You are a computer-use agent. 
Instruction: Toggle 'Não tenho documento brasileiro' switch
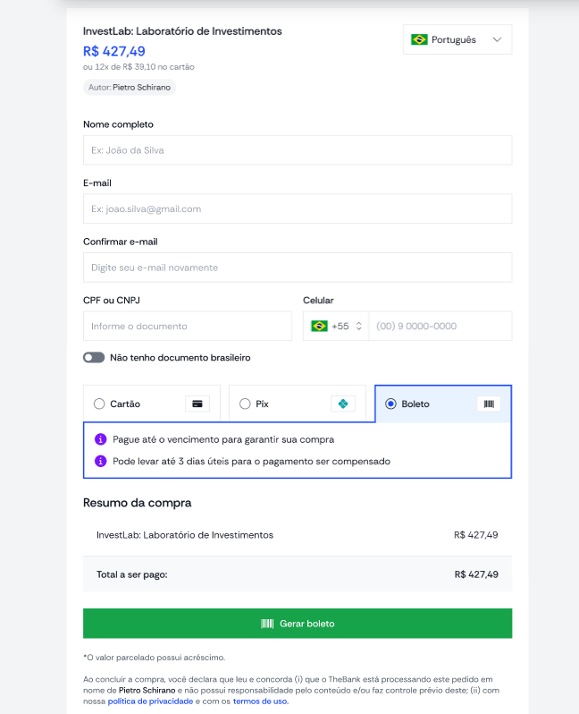tap(94, 358)
